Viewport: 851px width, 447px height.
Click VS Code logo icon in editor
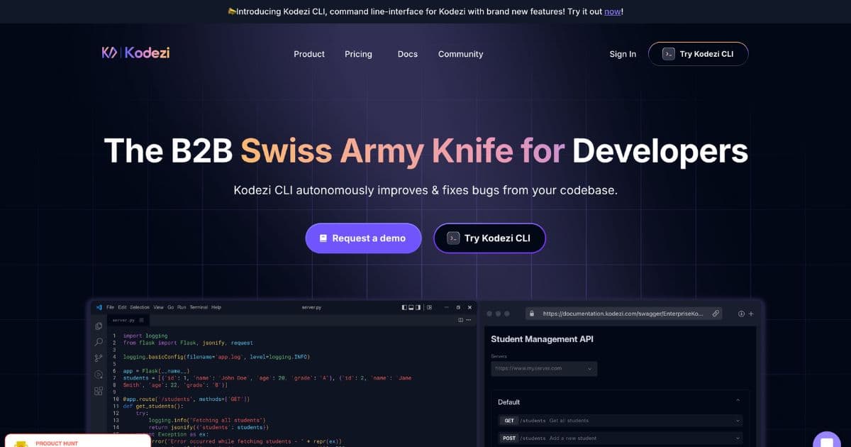[x=99, y=307]
